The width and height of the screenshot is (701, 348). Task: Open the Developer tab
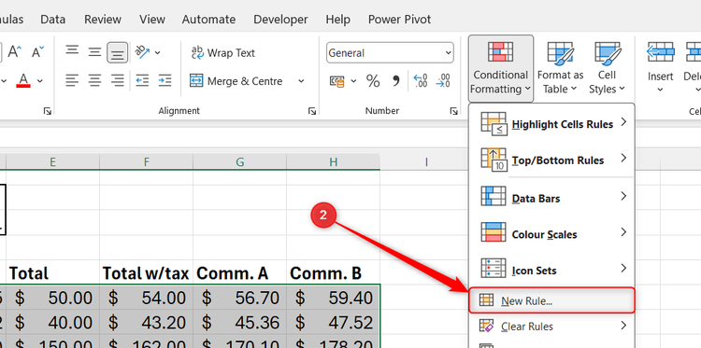tap(280, 20)
